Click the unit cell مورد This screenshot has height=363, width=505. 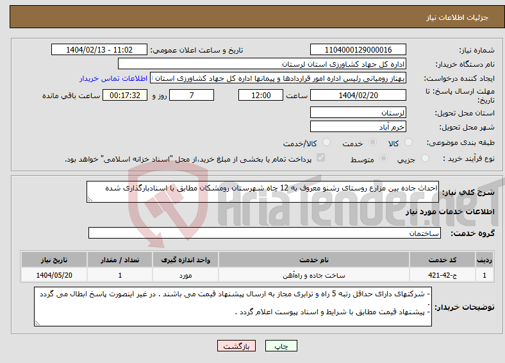(185, 275)
